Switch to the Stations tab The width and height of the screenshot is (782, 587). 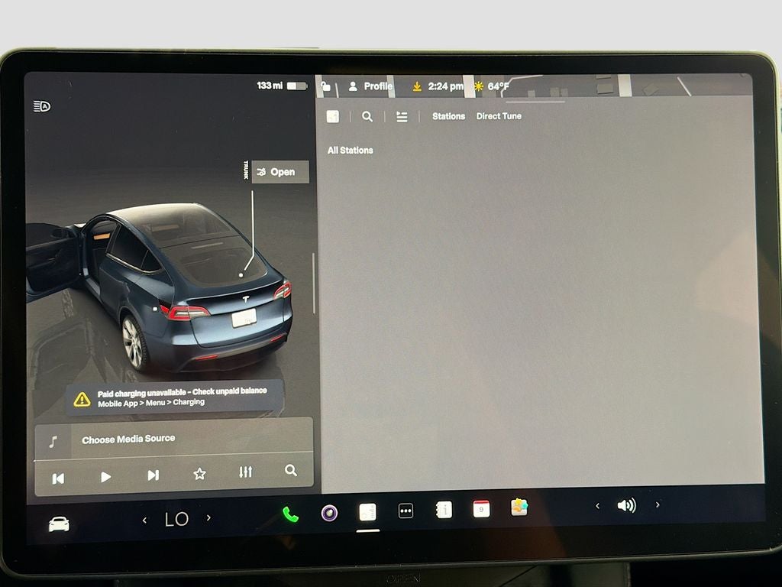[449, 116]
